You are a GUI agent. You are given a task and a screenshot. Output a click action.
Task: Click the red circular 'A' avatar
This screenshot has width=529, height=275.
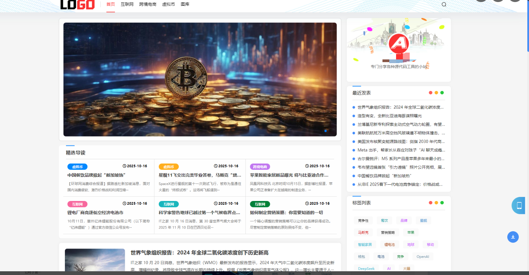click(398, 43)
